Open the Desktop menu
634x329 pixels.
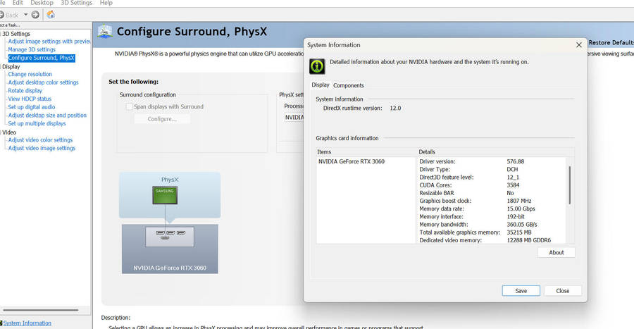click(x=42, y=3)
